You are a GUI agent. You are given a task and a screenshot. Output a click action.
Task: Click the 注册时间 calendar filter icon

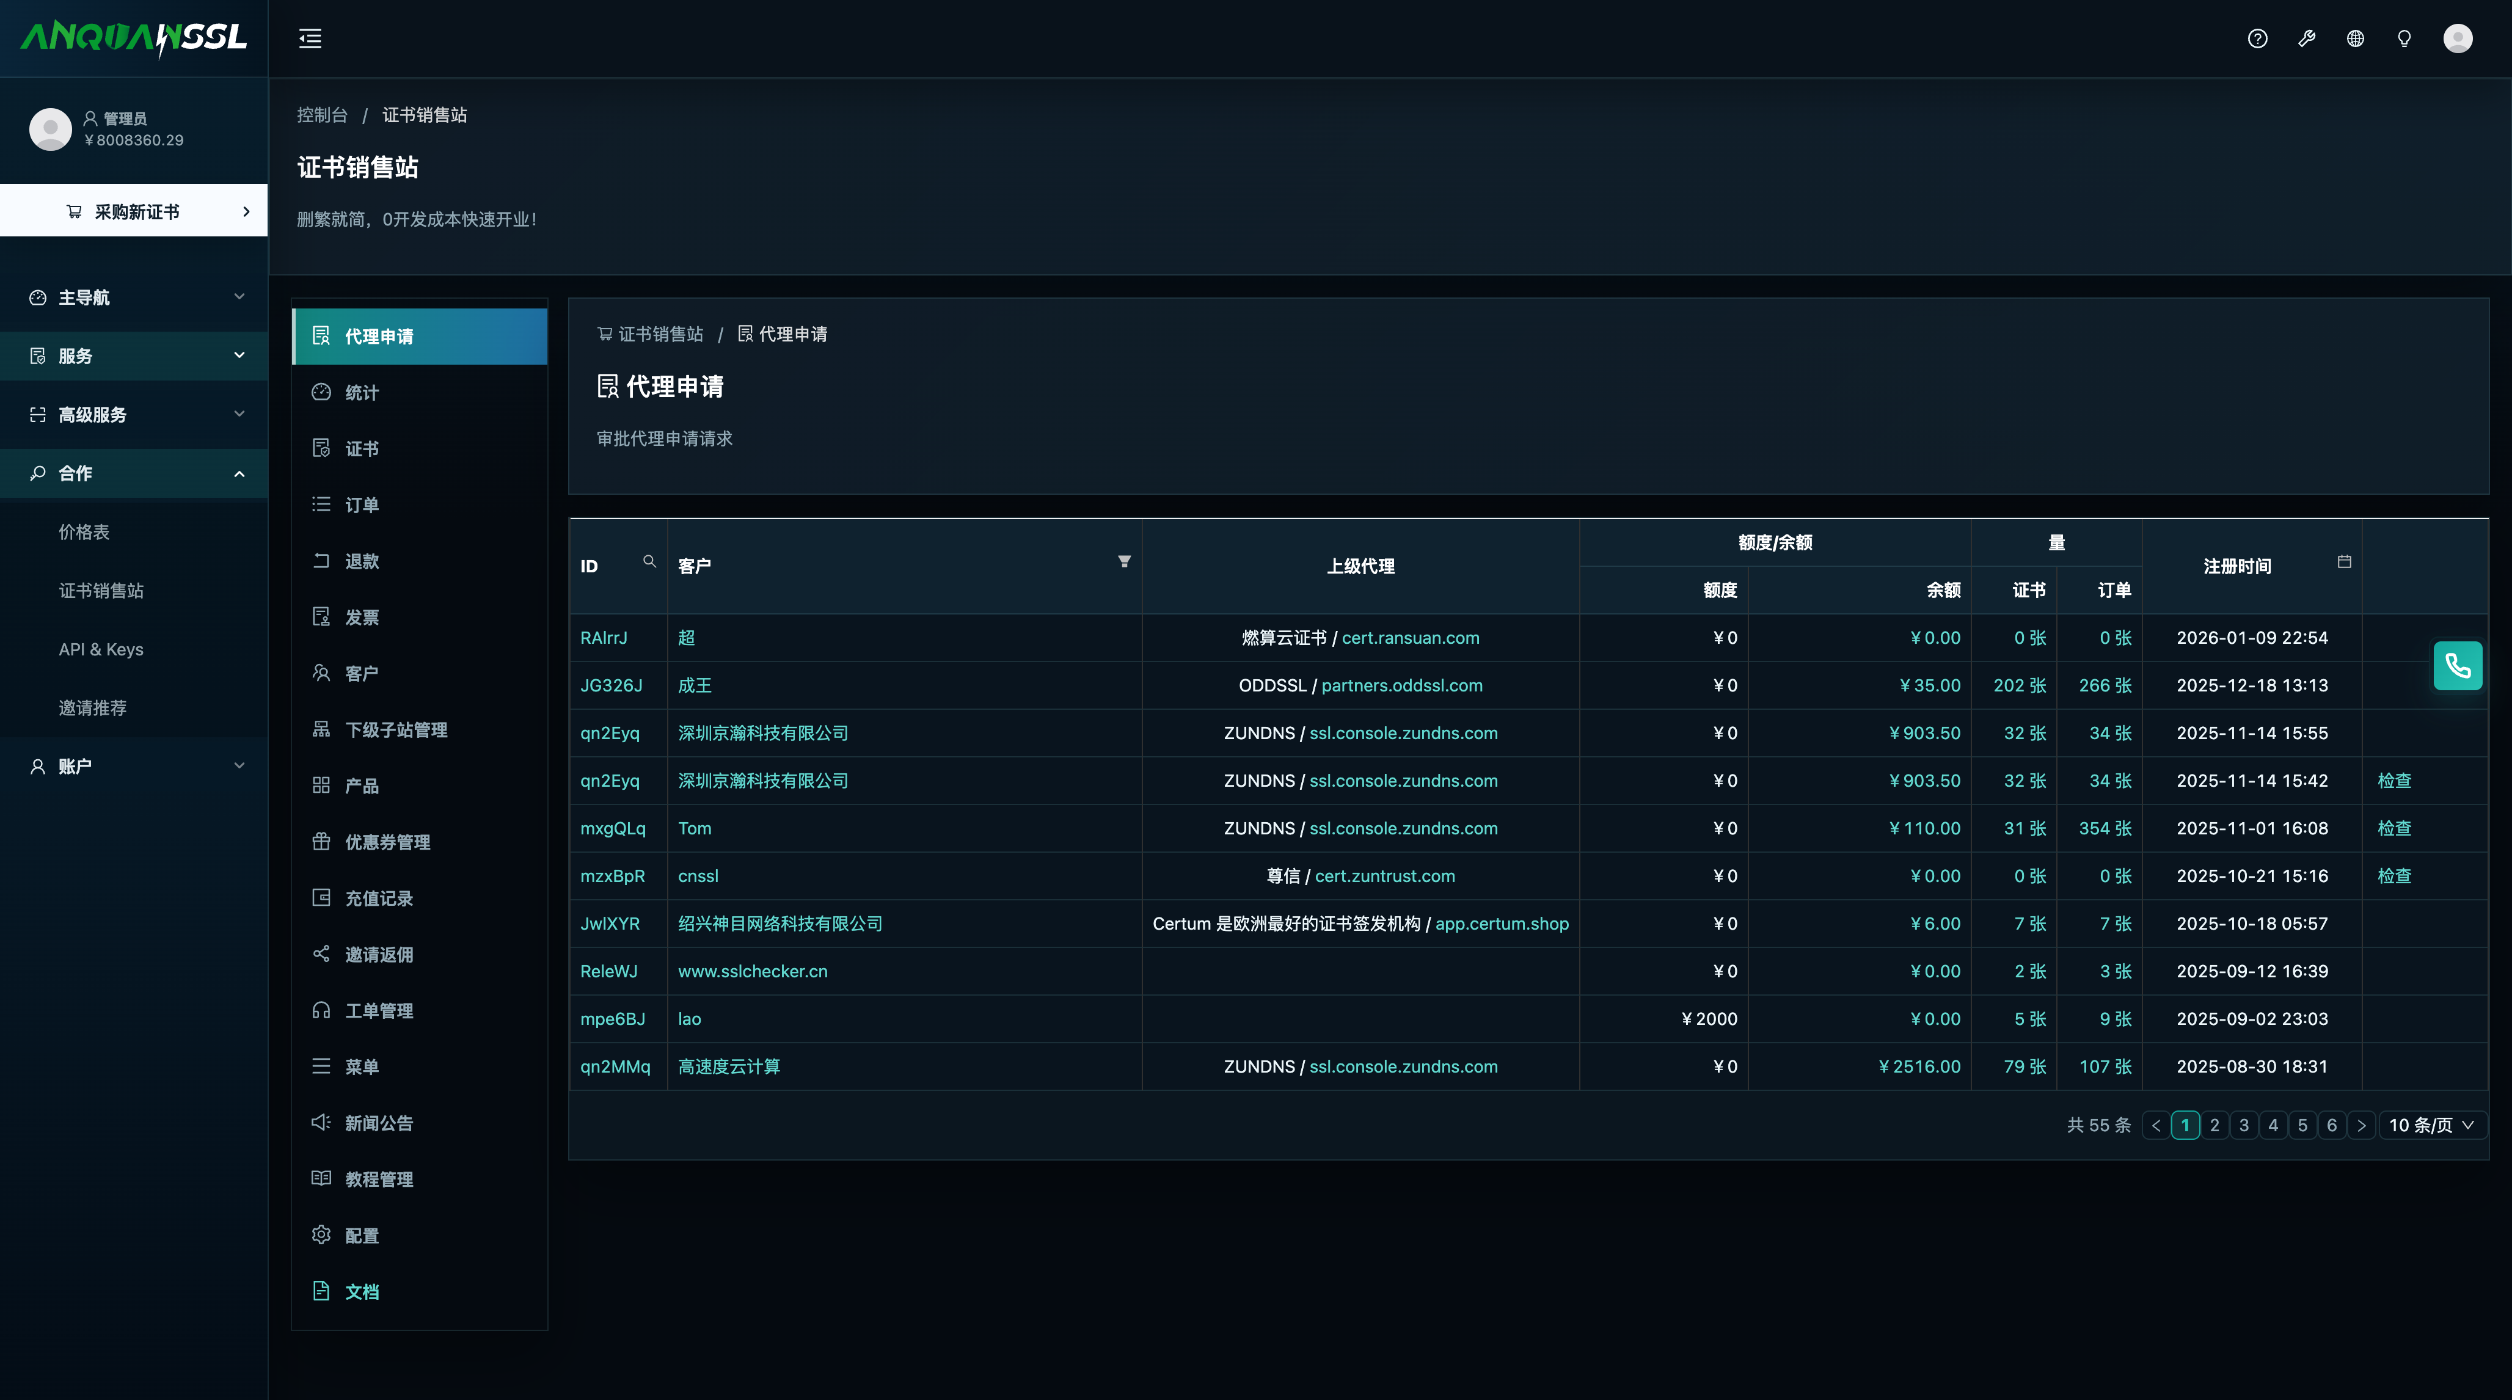(2344, 561)
